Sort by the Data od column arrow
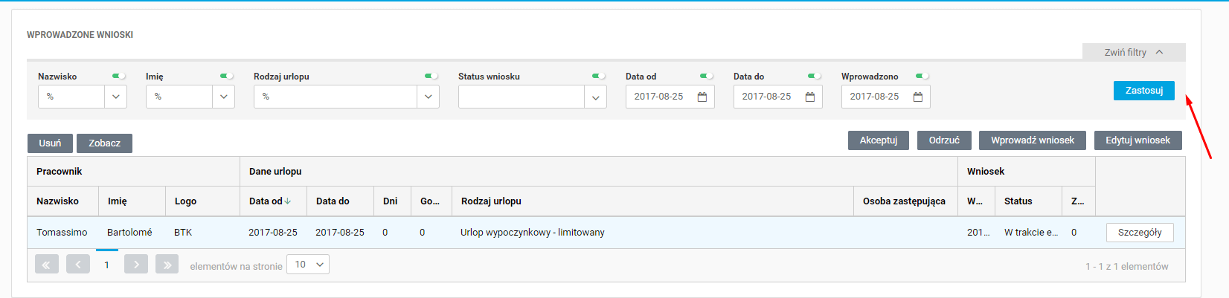The width and height of the screenshot is (1229, 298). (x=288, y=201)
